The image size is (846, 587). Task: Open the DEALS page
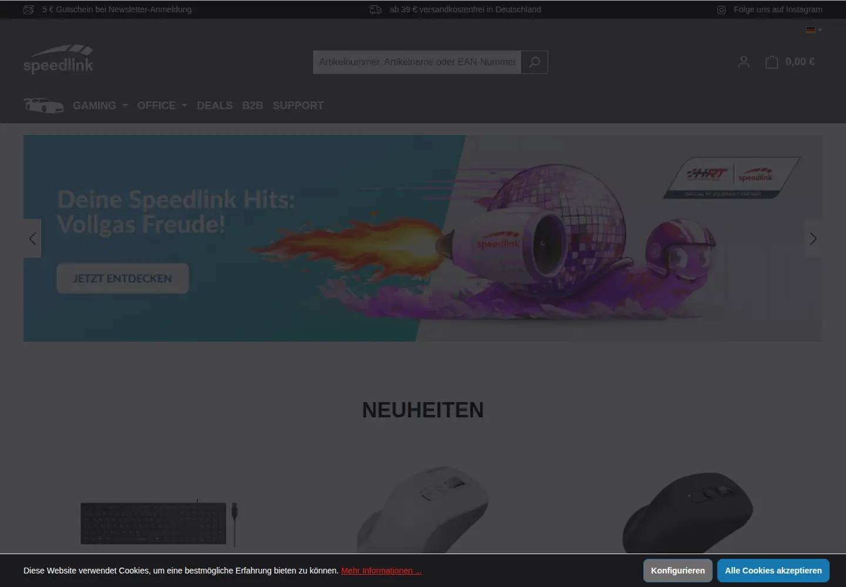214,106
